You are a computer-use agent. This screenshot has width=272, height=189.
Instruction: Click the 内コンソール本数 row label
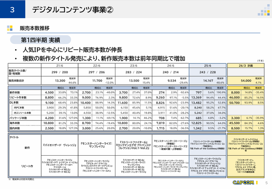pyautogui.click(x=23, y=113)
